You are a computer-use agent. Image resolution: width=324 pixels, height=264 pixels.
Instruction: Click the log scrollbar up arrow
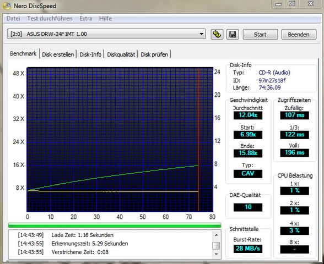pyautogui.click(x=216, y=235)
